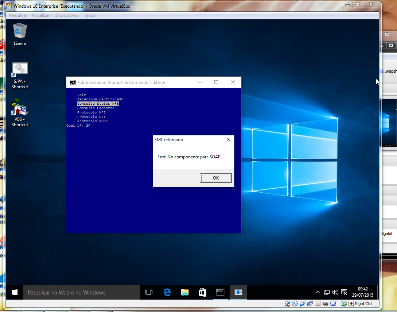Open the Windows Start menu

pyautogui.click(x=15, y=292)
